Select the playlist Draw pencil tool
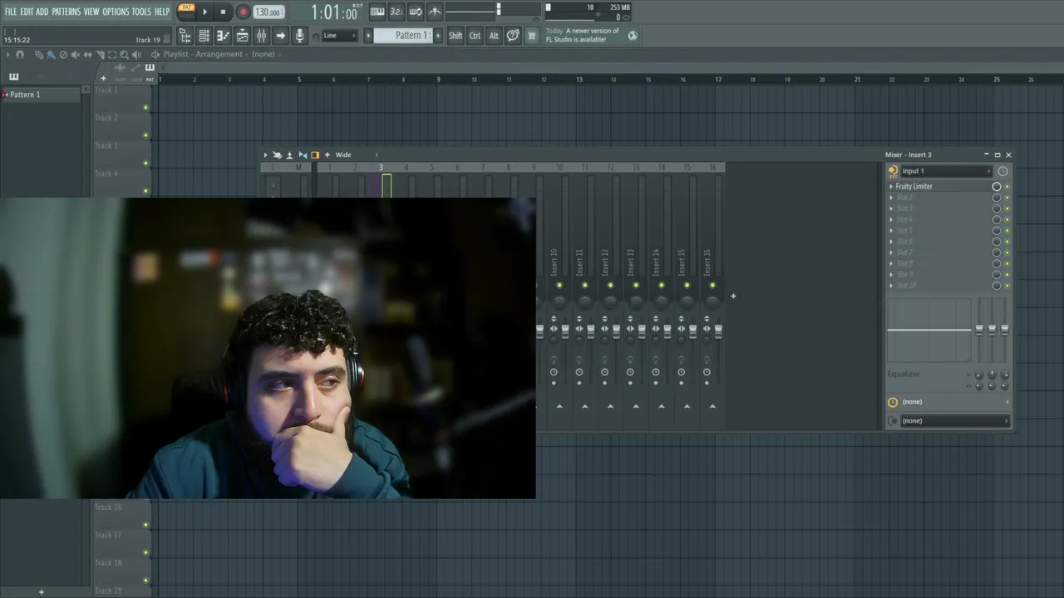 39,55
